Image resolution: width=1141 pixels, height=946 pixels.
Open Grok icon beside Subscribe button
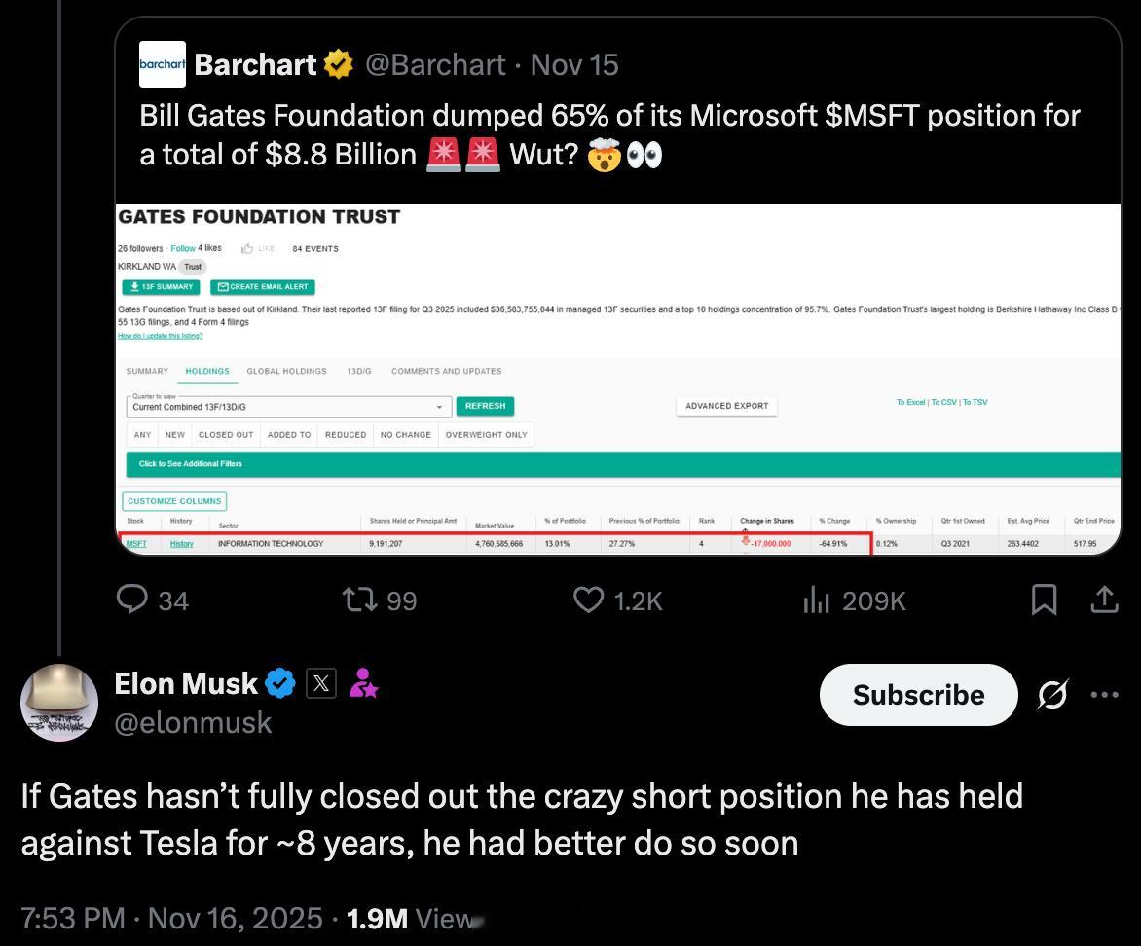tap(1052, 695)
